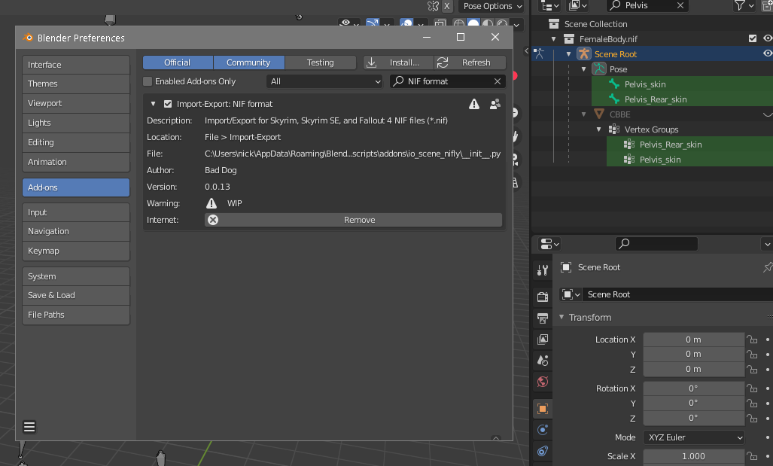Open the World properties tab icon
Image resolution: width=773 pixels, height=466 pixels.
pos(543,382)
